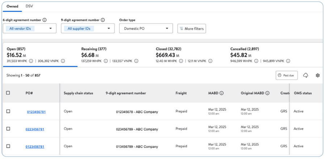This screenshot has width=325, height=159.
Task: Click the Supply chain status column header
Action: (78, 93)
